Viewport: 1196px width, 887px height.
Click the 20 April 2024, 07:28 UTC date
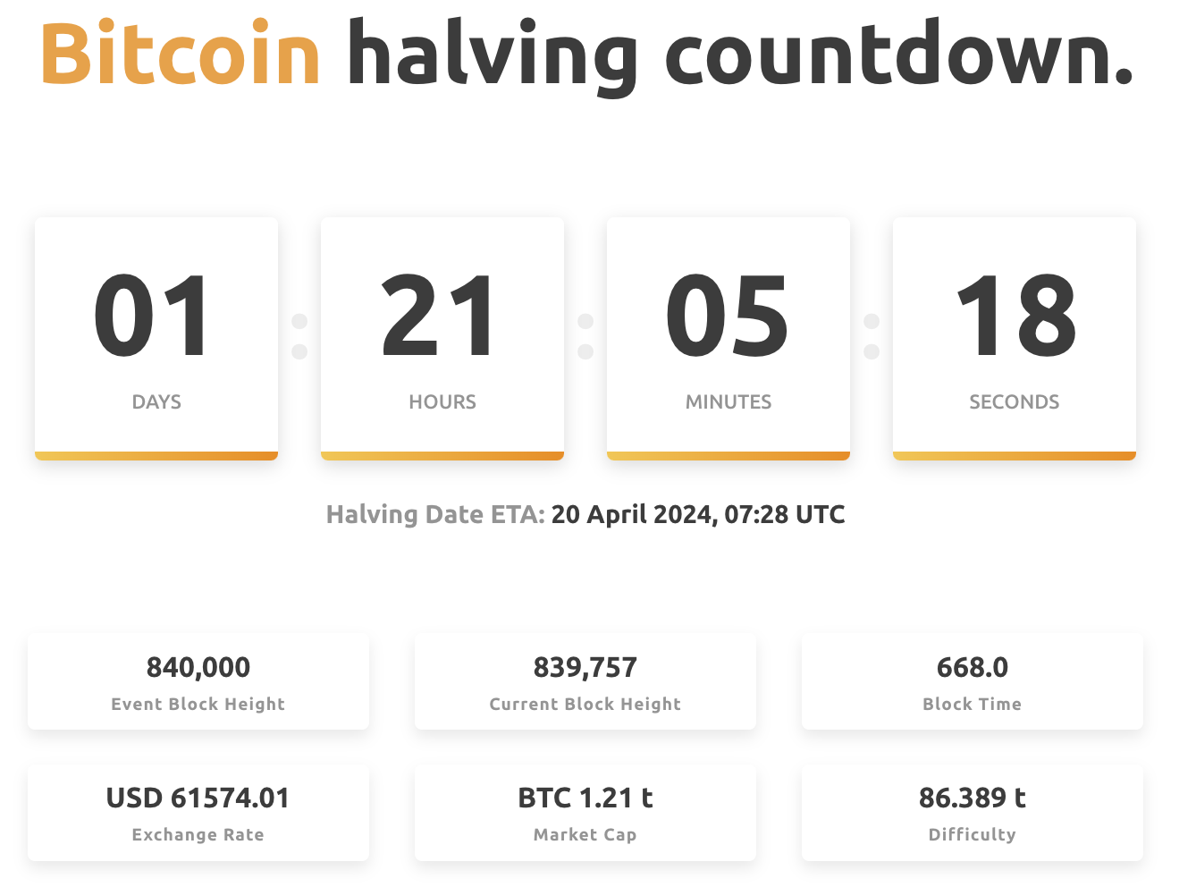tap(698, 514)
